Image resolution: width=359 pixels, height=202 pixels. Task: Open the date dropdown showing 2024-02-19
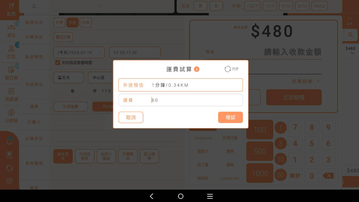point(79,53)
